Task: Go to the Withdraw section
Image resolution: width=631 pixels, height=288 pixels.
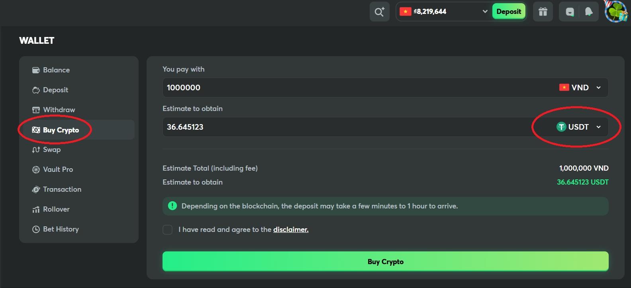Action: click(59, 110)
